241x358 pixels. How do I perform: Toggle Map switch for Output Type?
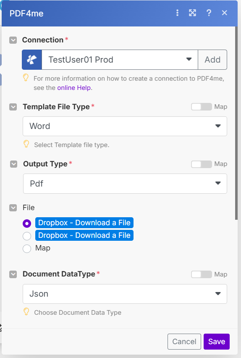coord(202,164)
